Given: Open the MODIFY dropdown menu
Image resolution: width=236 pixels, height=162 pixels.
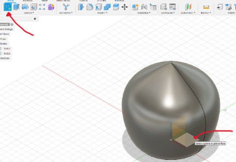Looking at the screenshot, I should pyautogui.click(x=102, y=13).
